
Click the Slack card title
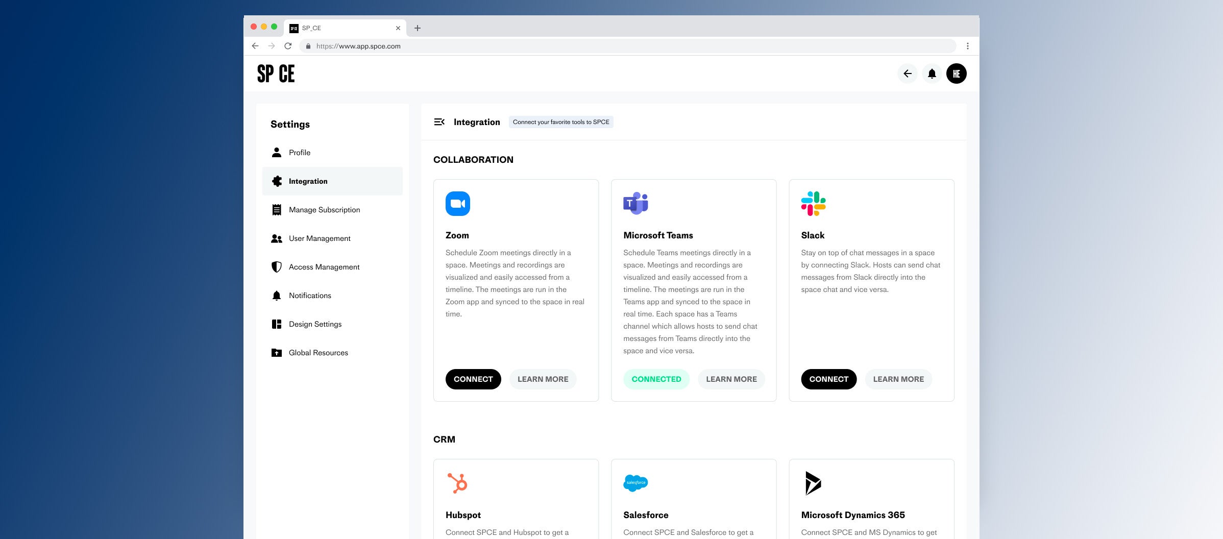pyautogui.click(x=813, y=235)
